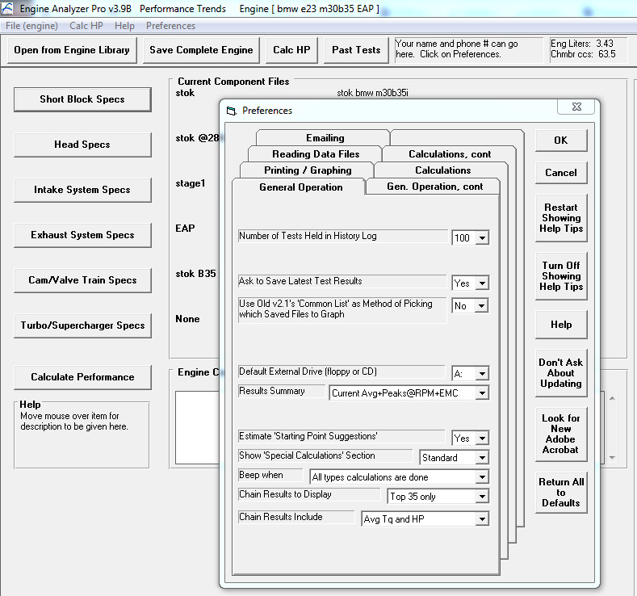Expand Chain Results to Display dropdown
The height and width of the screenshot is (596, 637).
(482, 497)
